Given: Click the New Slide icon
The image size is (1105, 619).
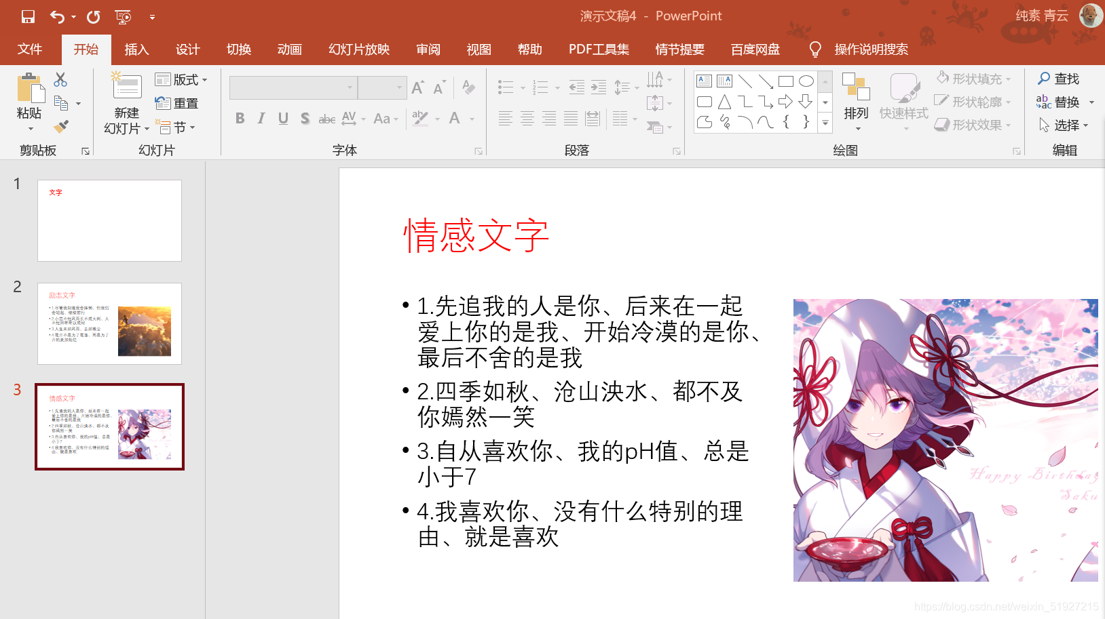Looking at the screenshot, I should point(126,85).
